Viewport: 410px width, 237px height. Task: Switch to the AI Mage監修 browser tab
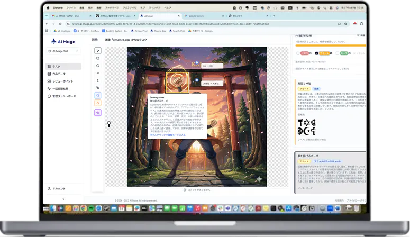pyautogui.click(x=115, y=16)
